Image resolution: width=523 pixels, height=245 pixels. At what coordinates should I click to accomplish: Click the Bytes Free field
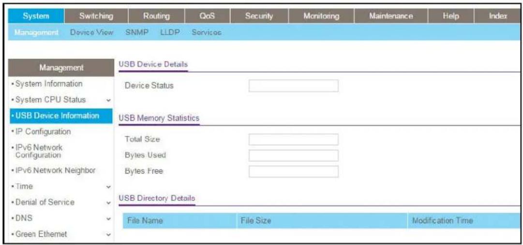(294, 172)
